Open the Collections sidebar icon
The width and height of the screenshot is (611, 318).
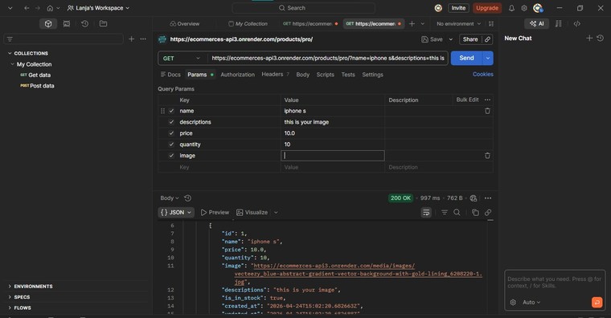pyautogui.click(x=48, y=24)
